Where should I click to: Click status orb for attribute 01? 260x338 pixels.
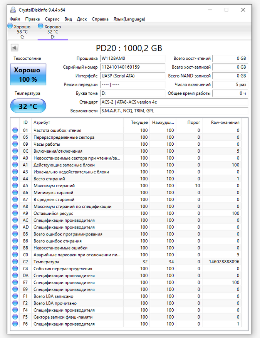[x=15, y=130]
